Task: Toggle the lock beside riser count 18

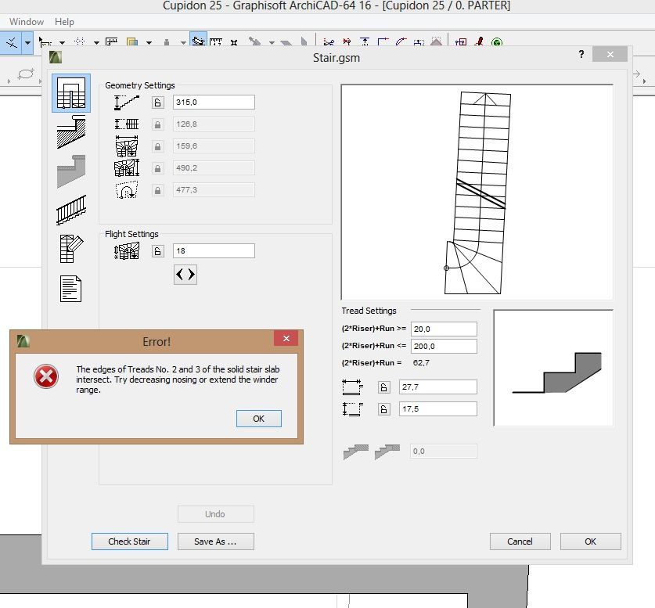Action: [157, 251]
